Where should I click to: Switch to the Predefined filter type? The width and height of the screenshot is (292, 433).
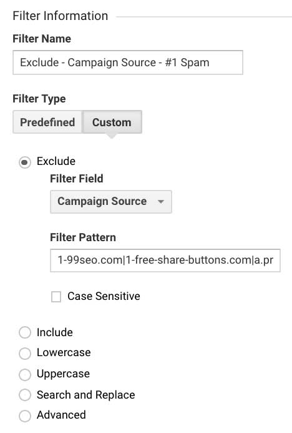coord(47,122)
